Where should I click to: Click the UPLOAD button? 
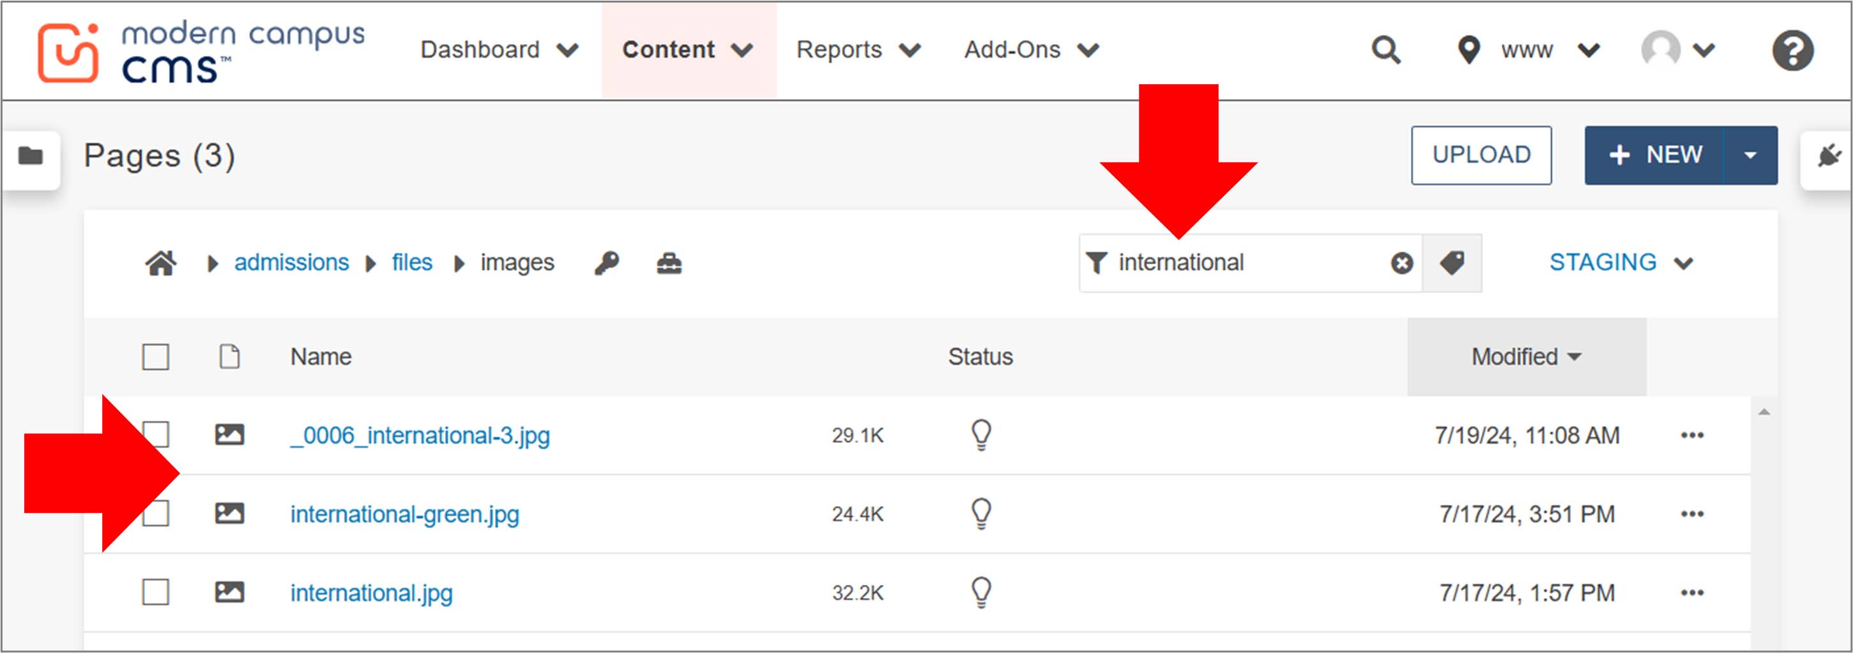1481,155
